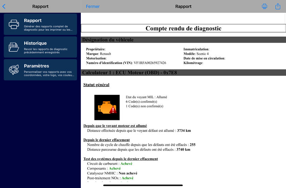Open Historique menu entry label
The height and width of the screenshot is (188, 286).
[35, 43]
